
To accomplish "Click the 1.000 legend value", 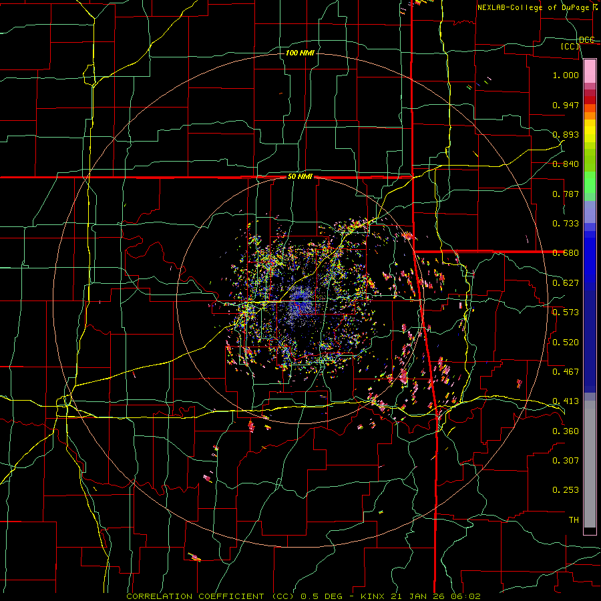I will point(566,75).
